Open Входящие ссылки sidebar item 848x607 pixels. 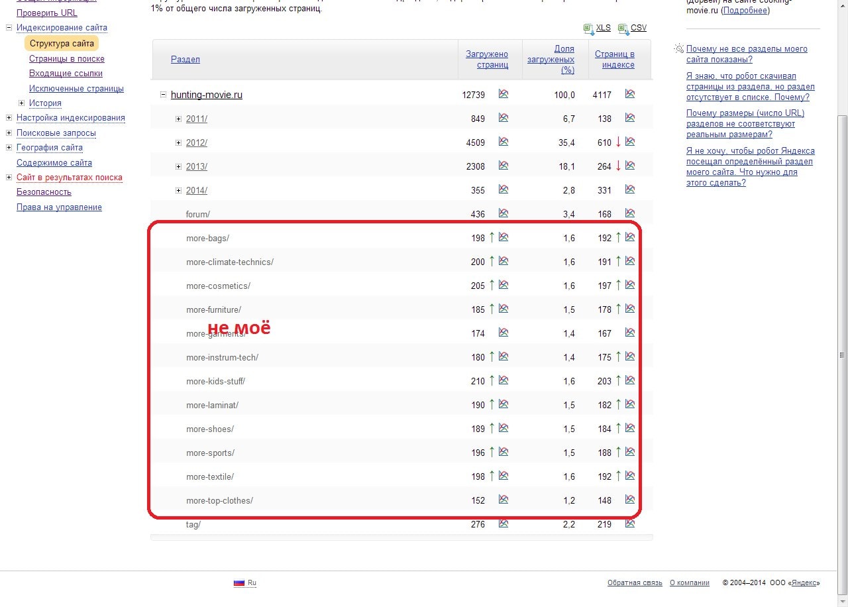coord(66,74)
